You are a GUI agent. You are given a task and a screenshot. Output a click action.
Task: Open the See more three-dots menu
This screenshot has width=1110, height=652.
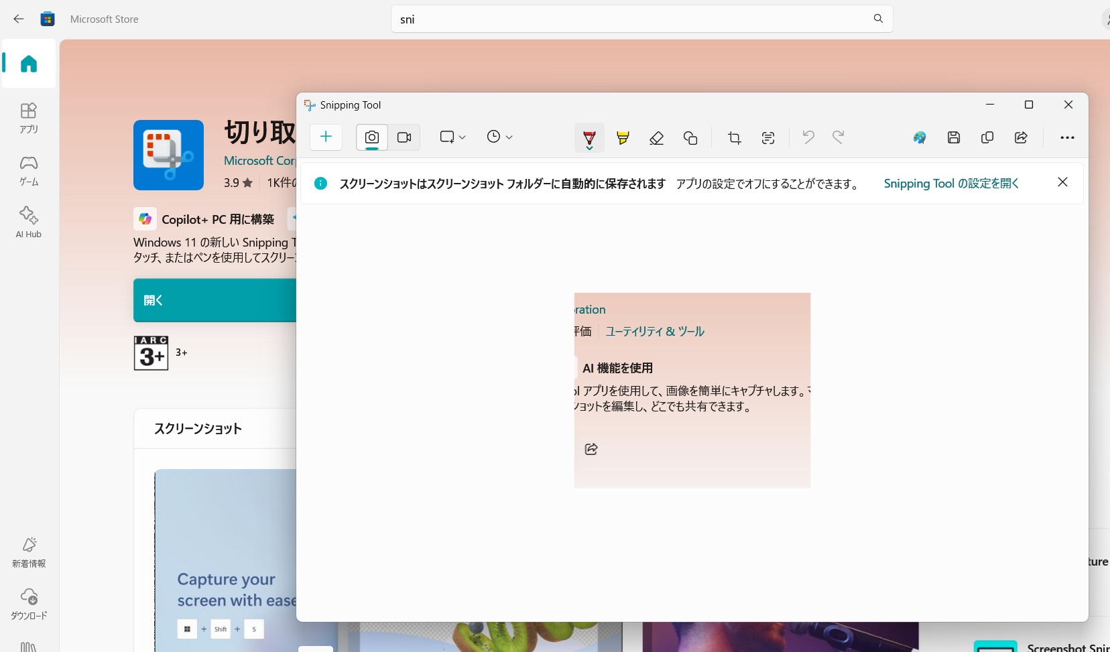1067,137
